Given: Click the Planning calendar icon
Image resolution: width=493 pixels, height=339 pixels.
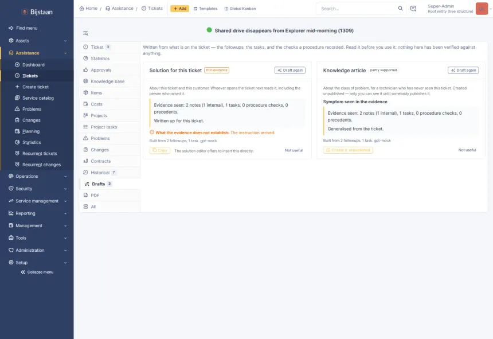Looking at the screenshot, I should coord(17,131).
